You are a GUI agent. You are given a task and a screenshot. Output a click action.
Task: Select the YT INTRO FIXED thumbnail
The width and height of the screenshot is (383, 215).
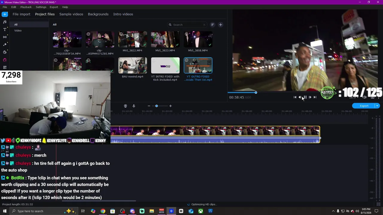[x=165, y=65]
